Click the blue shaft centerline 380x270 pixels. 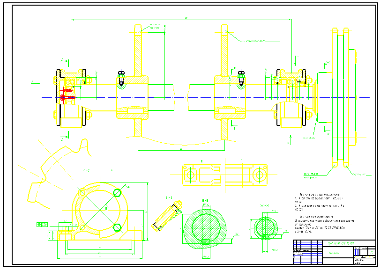pyautogui.click(x=206, y=97)
